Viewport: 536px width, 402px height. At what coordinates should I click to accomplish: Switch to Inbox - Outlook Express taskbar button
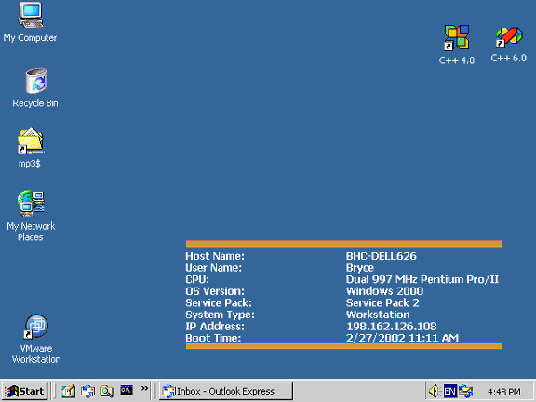click(226, 391)
